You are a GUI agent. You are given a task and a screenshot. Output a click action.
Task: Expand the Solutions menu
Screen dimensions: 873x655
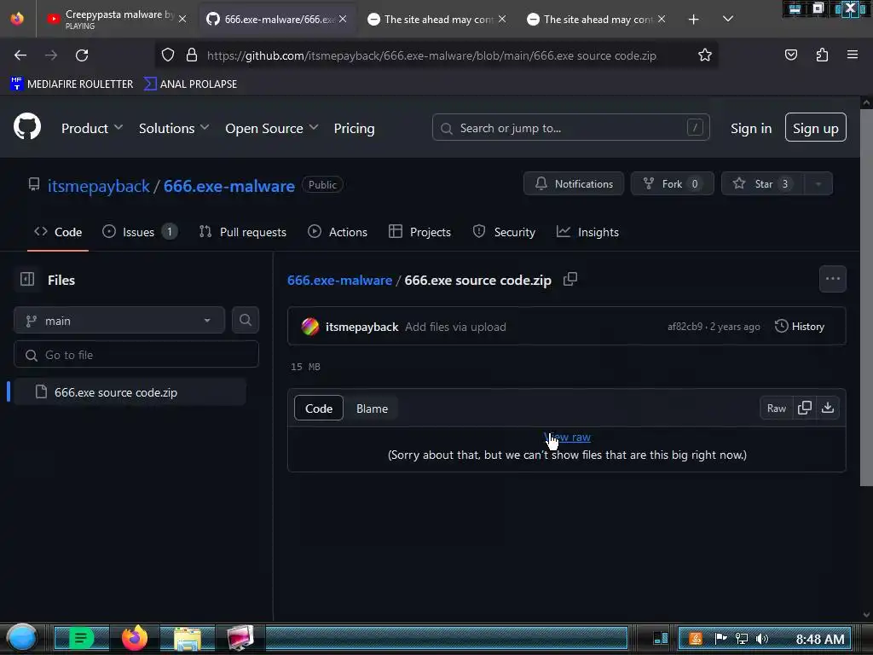tap(174, 128)
